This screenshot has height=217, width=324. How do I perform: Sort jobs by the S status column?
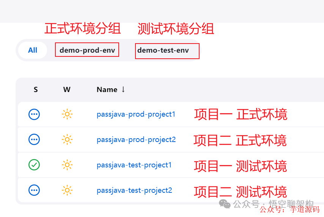(x=36, y=89)
